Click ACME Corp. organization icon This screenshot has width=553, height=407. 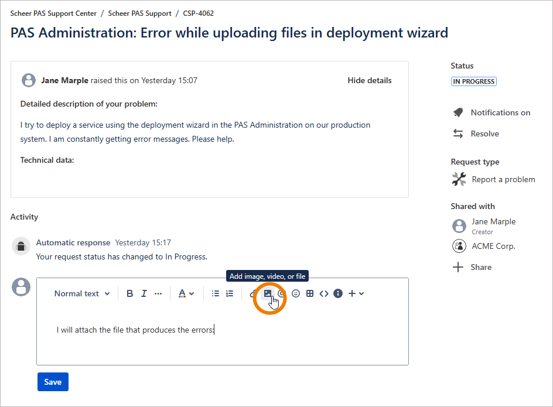tap(459, 246)
